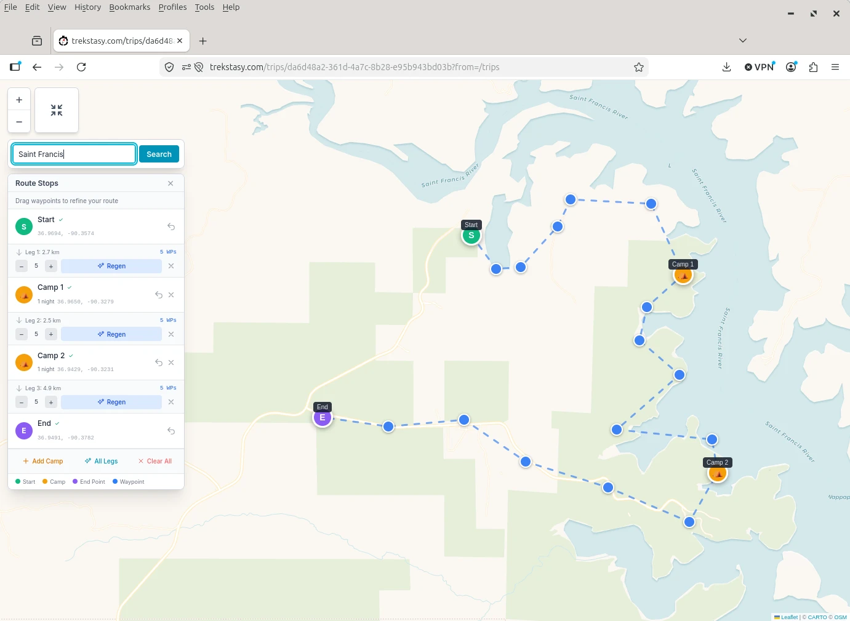Image resolution: width=850 pixels, height=621 pixels.
Task: Click the green Start icon in Route Stops
Action: [24, 226]
